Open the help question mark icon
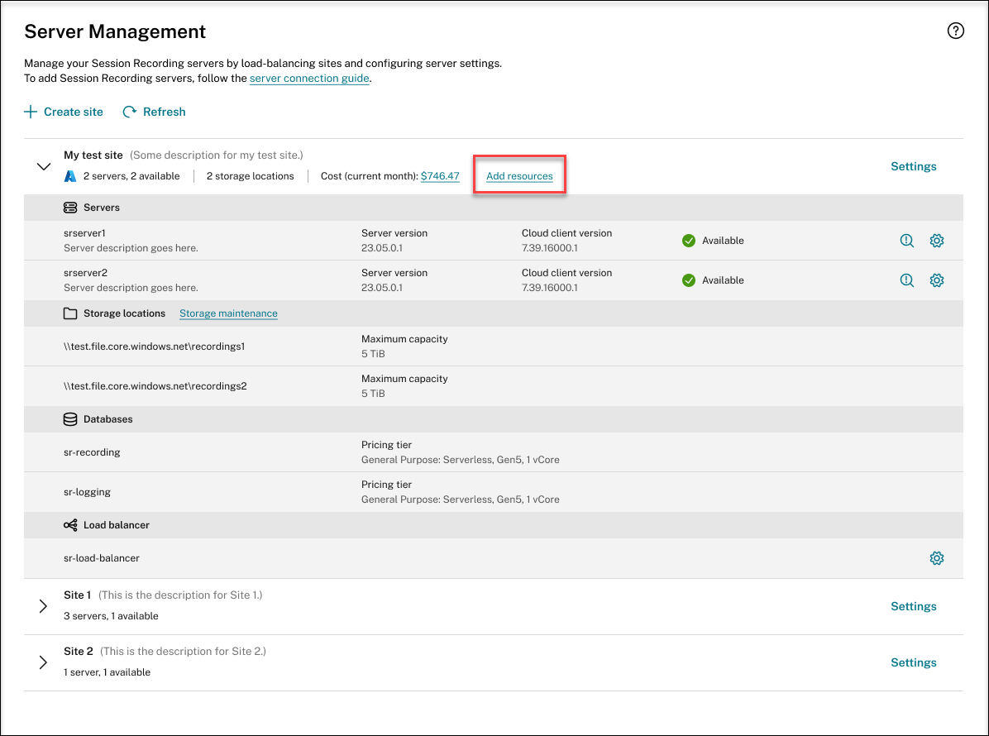The height and width of the screenshot is (736, 989). [x=955, y=31]
